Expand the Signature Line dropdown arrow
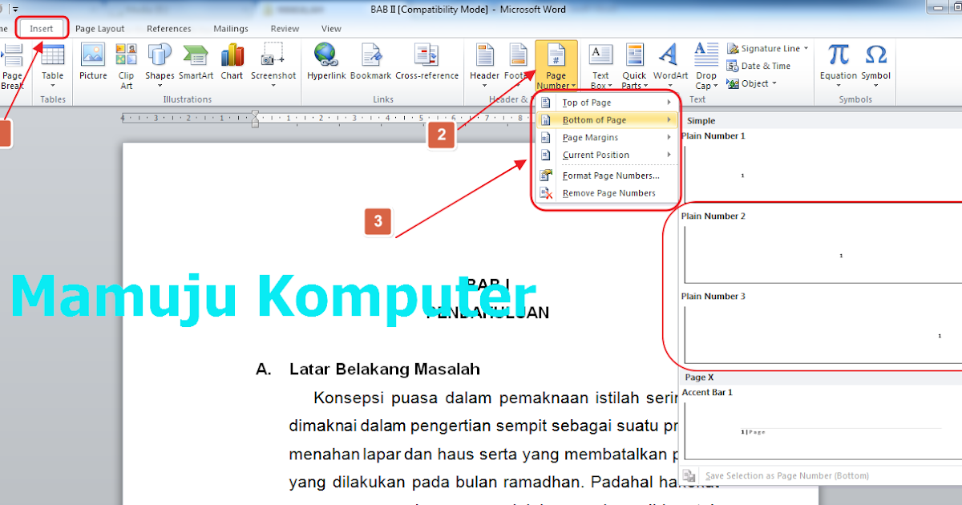Viewport: 962px width, 505px height. pyautogui.click(x=806, y=49)
